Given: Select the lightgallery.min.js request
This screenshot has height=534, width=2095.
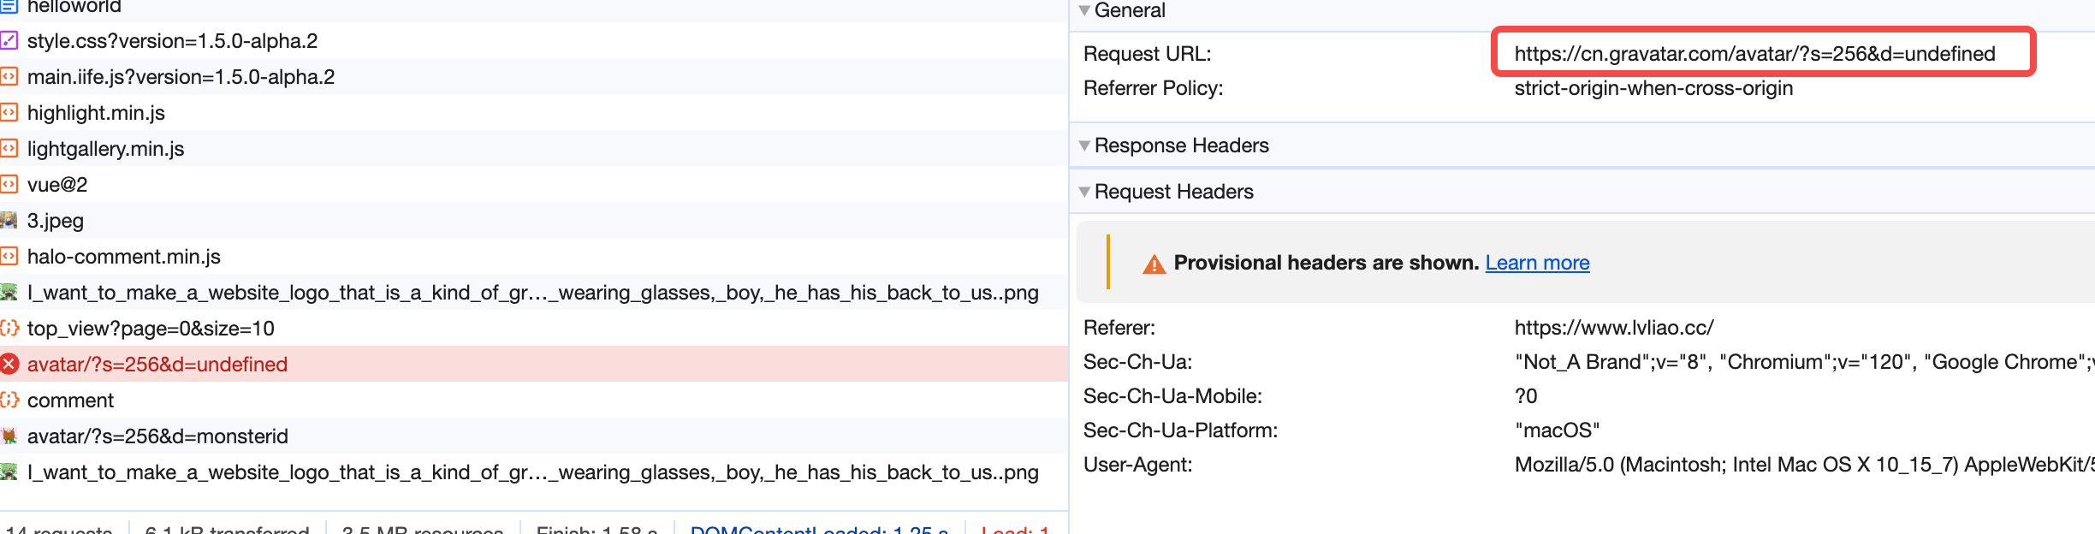Looking at the screenshot, I should click(105, 149).
